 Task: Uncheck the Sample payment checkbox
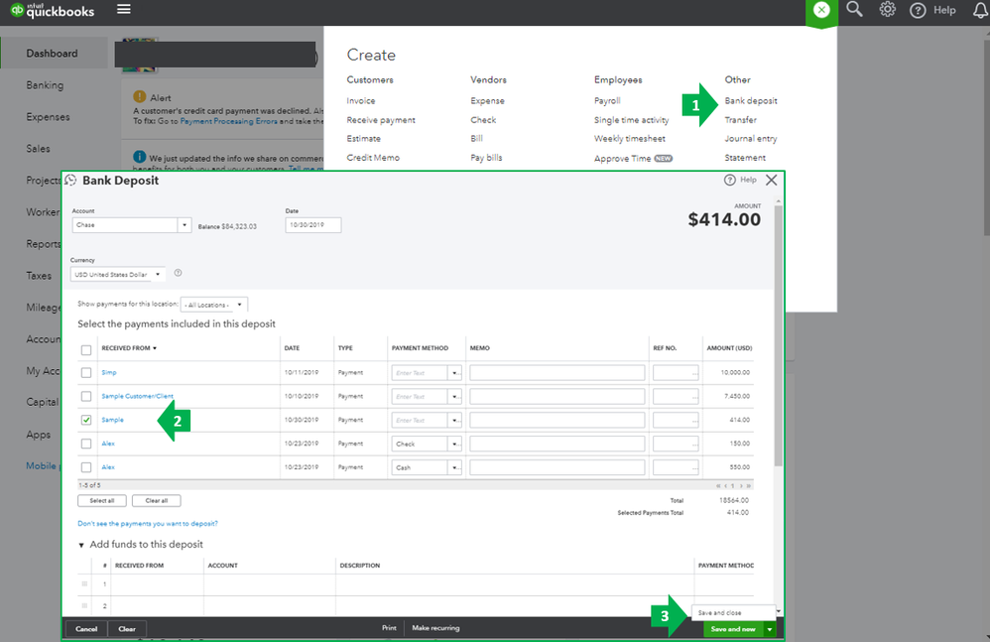pos(86,420)
